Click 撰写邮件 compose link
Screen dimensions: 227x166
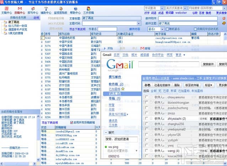click(x=115, y=77)
